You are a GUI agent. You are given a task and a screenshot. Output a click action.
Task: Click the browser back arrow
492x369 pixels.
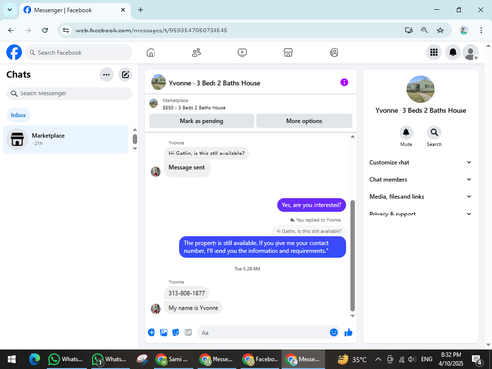pyautogui.click(x=11, y=31)
